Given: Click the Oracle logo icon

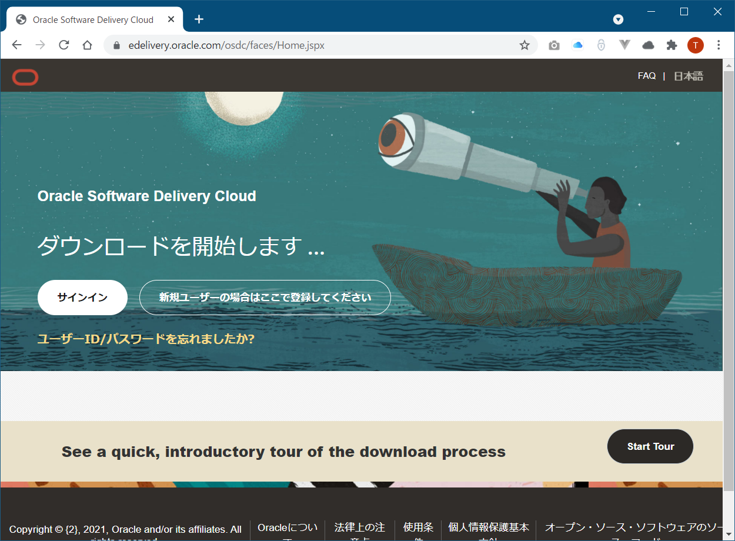Looking at the screenshot, I should pos(25,77).
